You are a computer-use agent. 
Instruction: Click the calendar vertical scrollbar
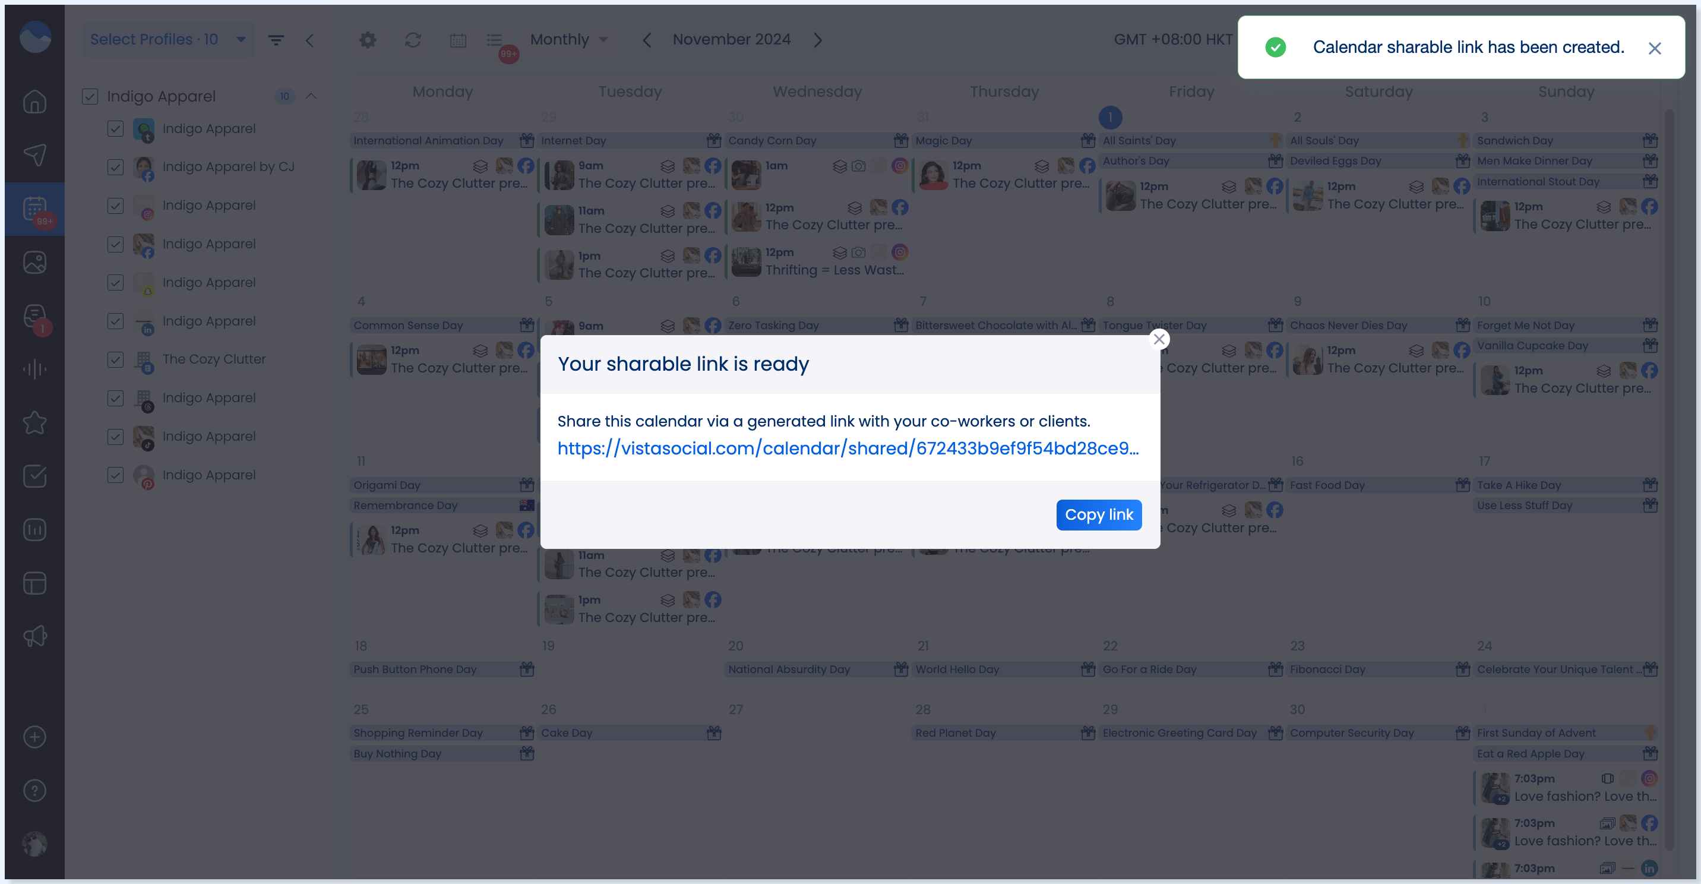(1670, 479)
